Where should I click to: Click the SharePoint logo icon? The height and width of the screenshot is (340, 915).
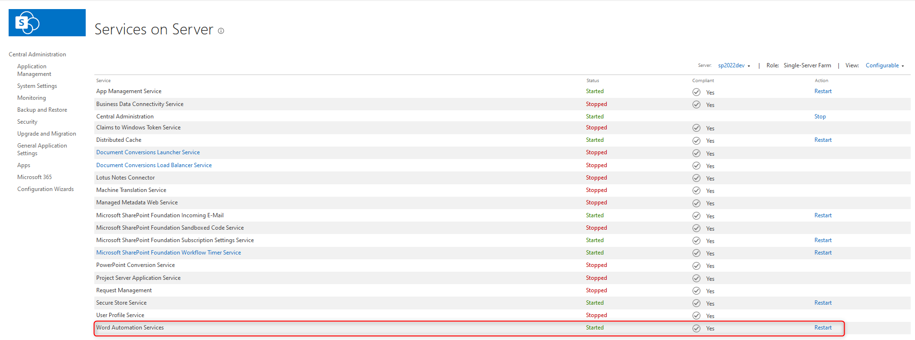coord(27,23)
